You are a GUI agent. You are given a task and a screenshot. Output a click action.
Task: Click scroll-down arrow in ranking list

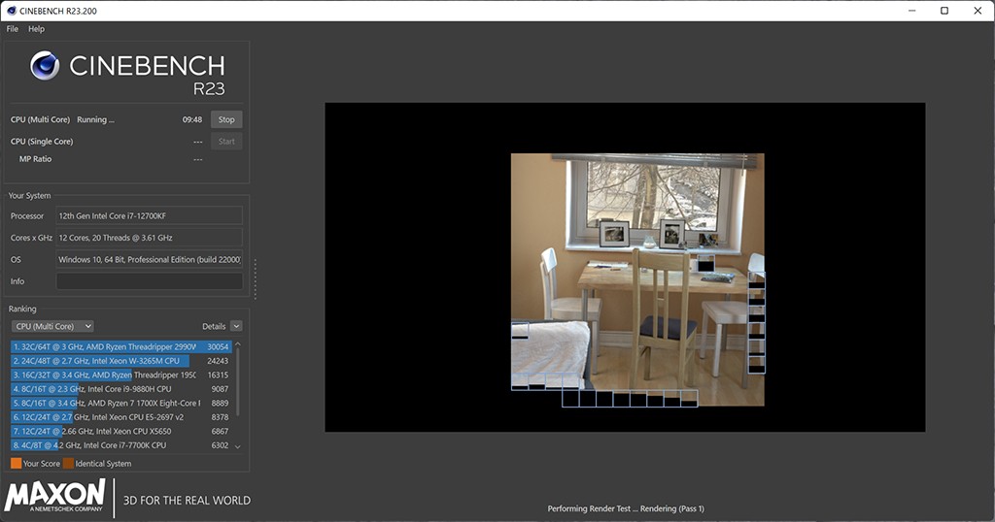coord(238,446)
